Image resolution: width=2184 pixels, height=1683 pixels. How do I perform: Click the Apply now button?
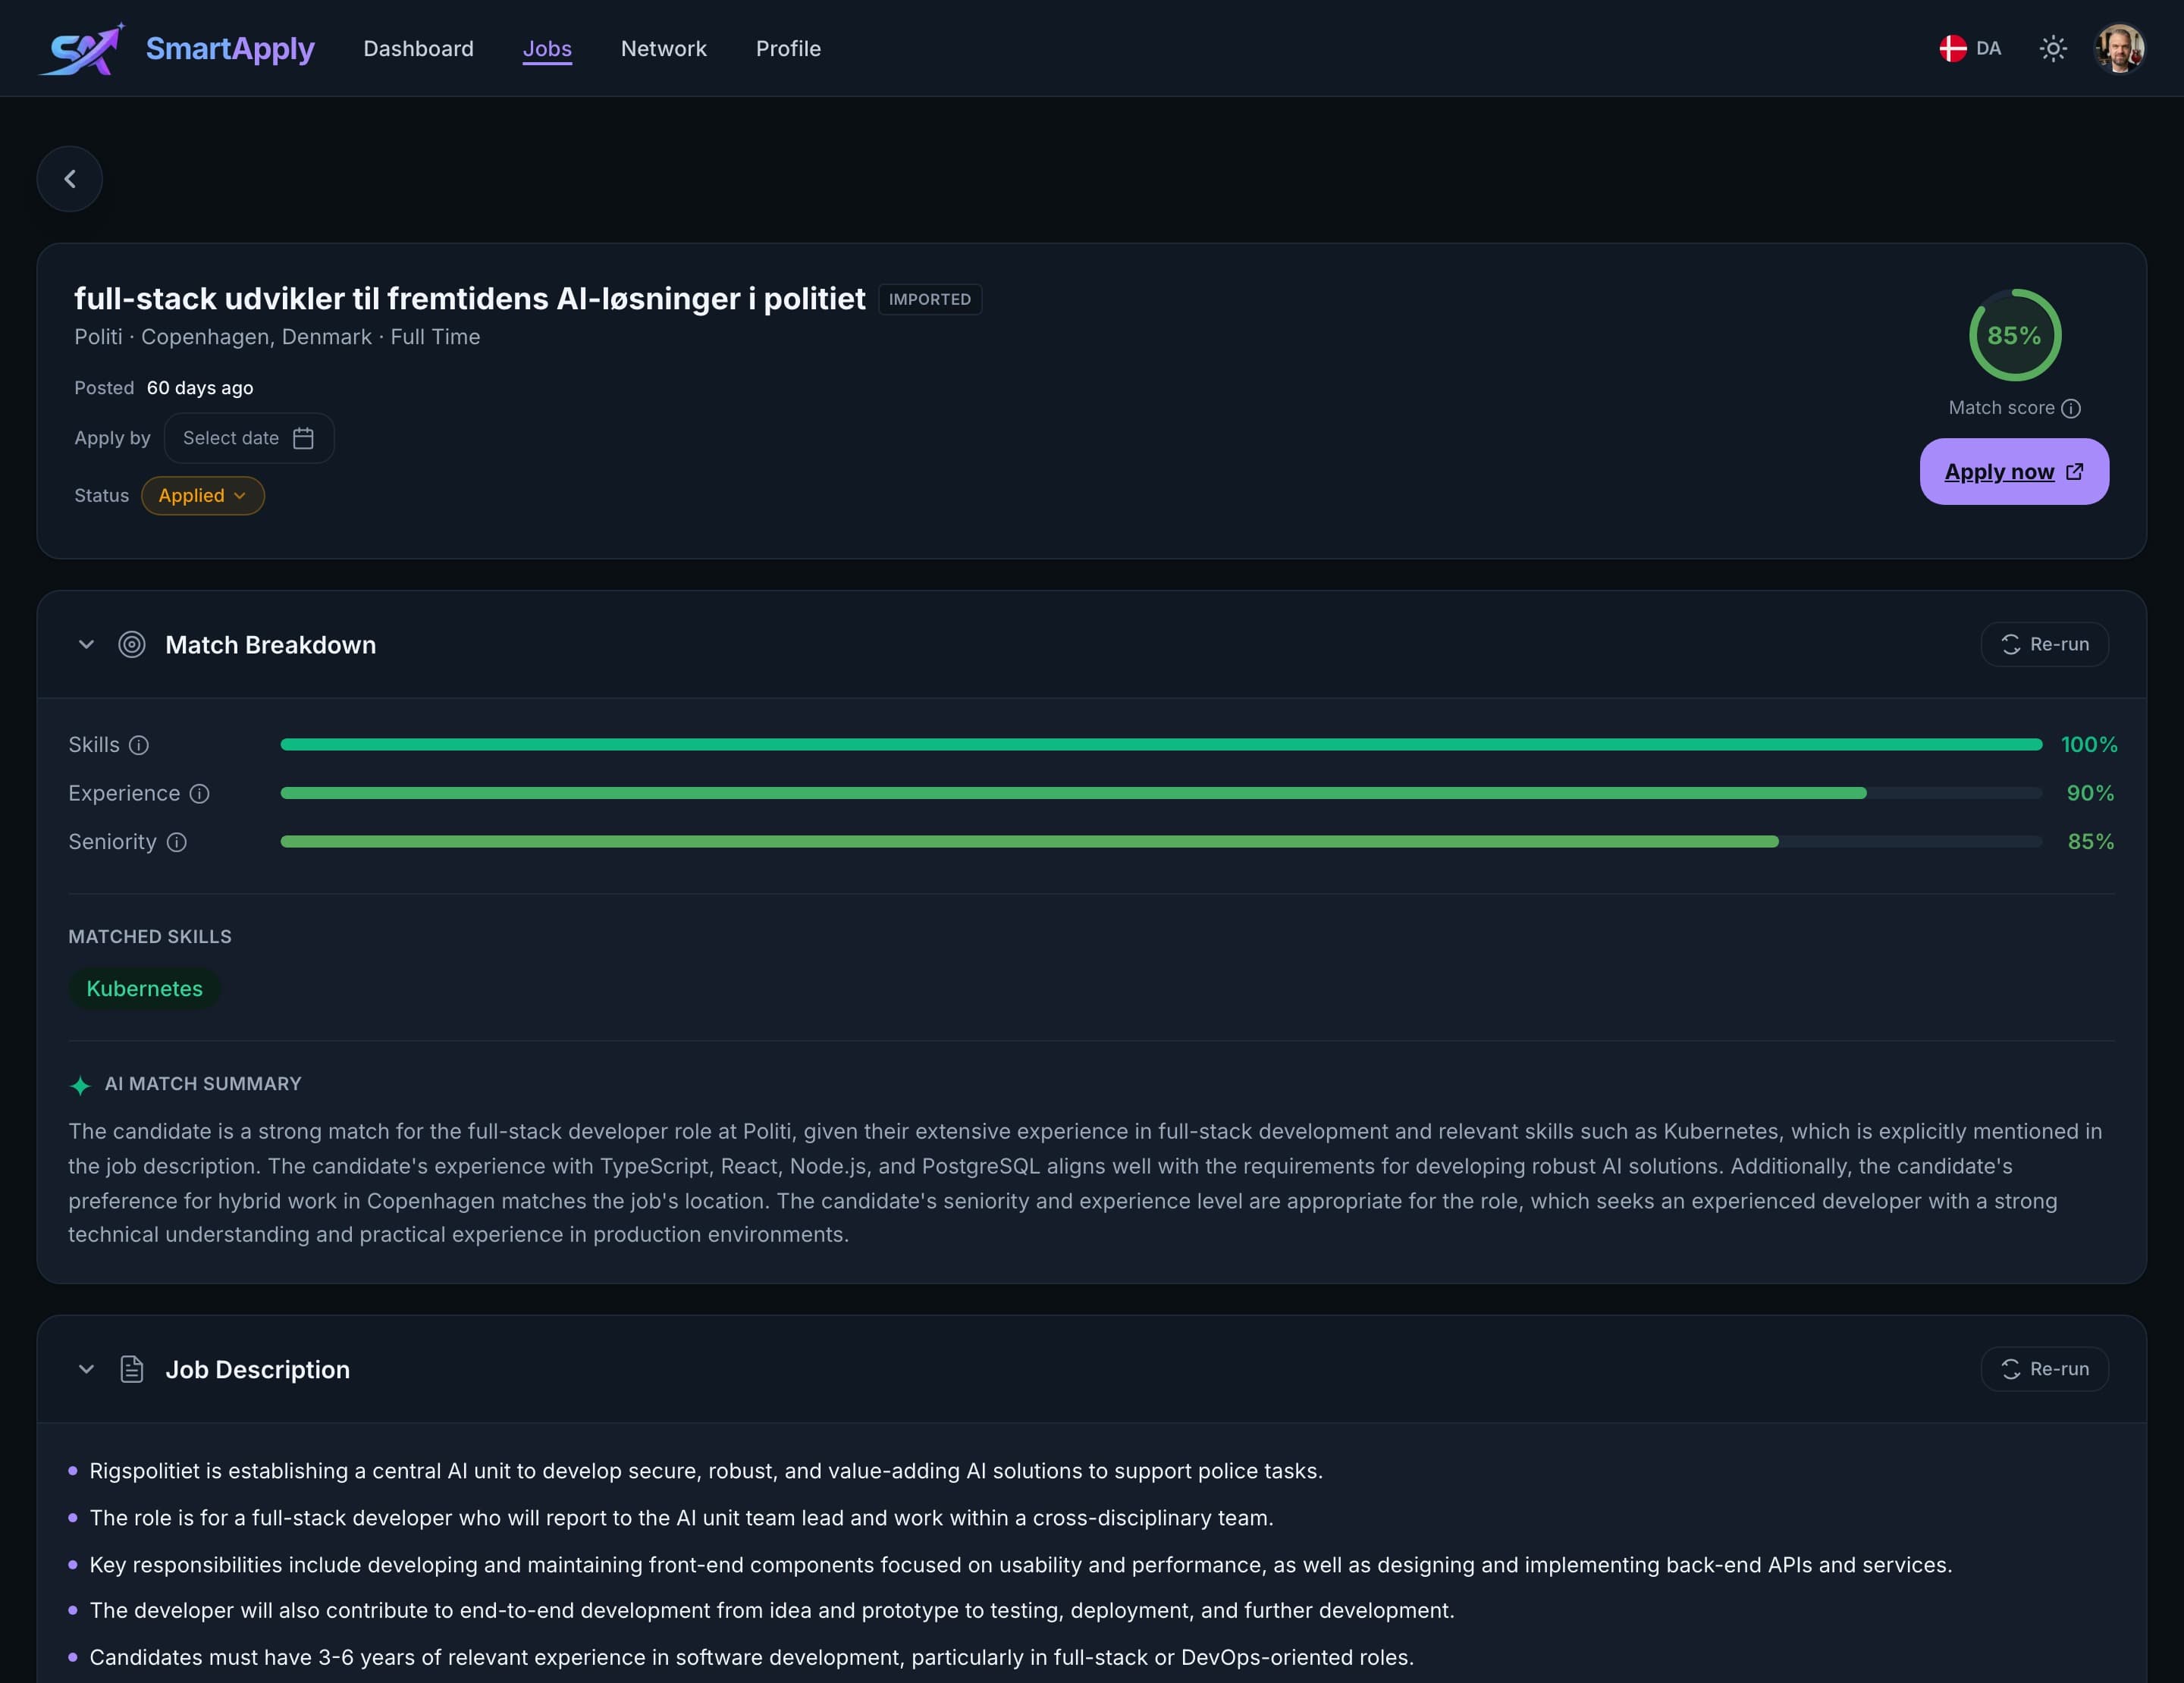point(2014,472)
